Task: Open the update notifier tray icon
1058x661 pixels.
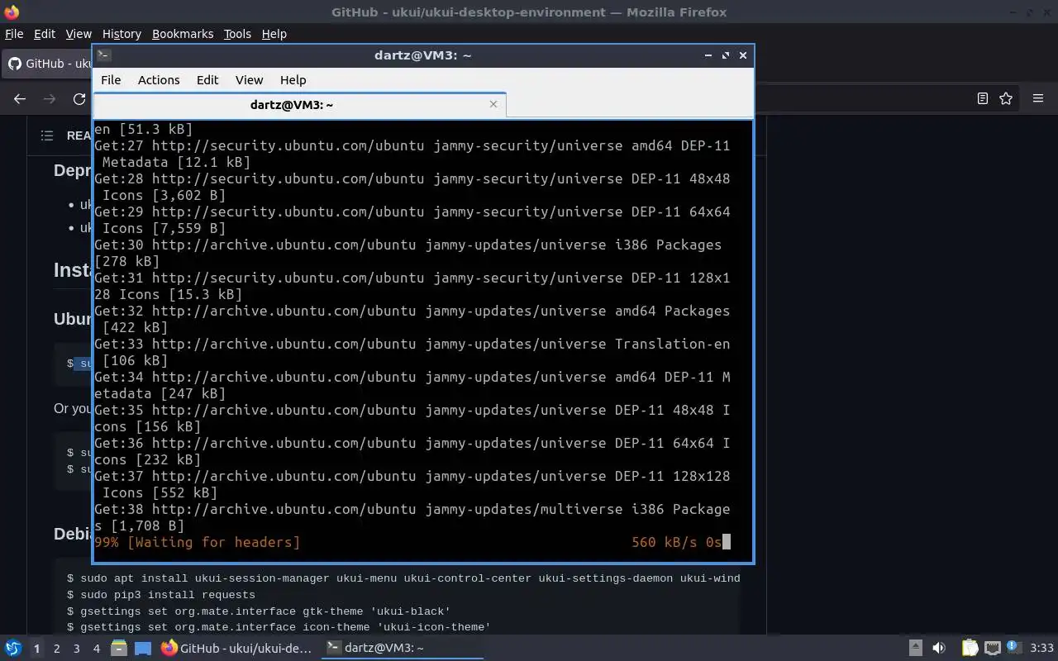Action: pos(1013,648)
